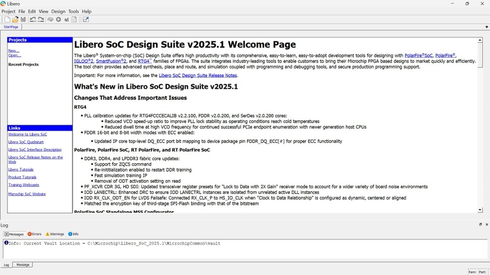
Task: Filter log by Info
Action: point(73,234)
